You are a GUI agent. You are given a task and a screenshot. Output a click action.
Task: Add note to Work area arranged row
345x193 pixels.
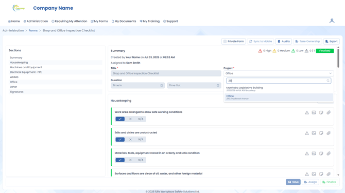[321, 113]
